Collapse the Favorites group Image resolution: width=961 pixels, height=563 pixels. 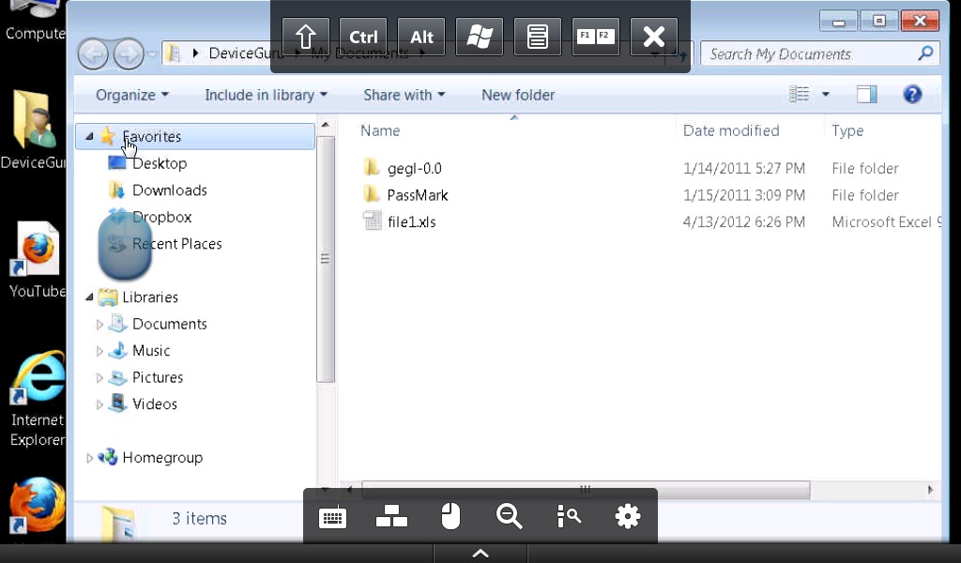(x=89, y=137)
